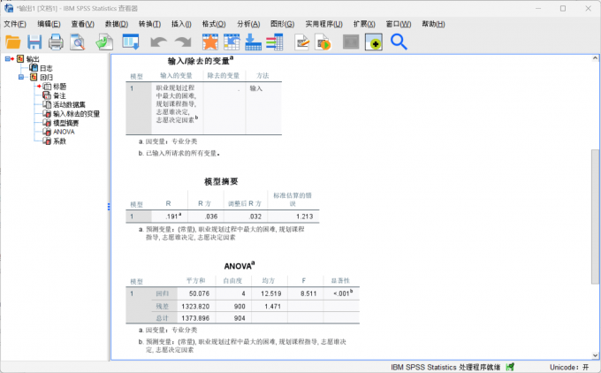
Task: Open the 查看(V) menu
Action: 82,24
